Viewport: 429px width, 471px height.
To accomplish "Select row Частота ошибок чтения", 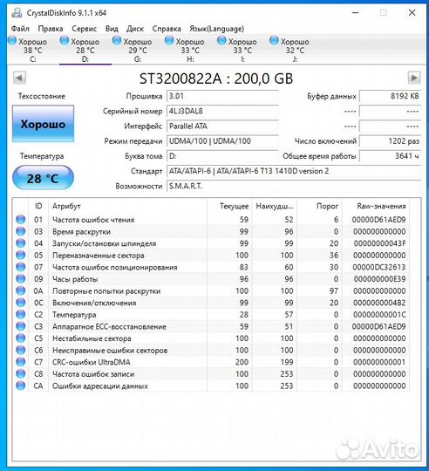I will click(x=211, y=220).
